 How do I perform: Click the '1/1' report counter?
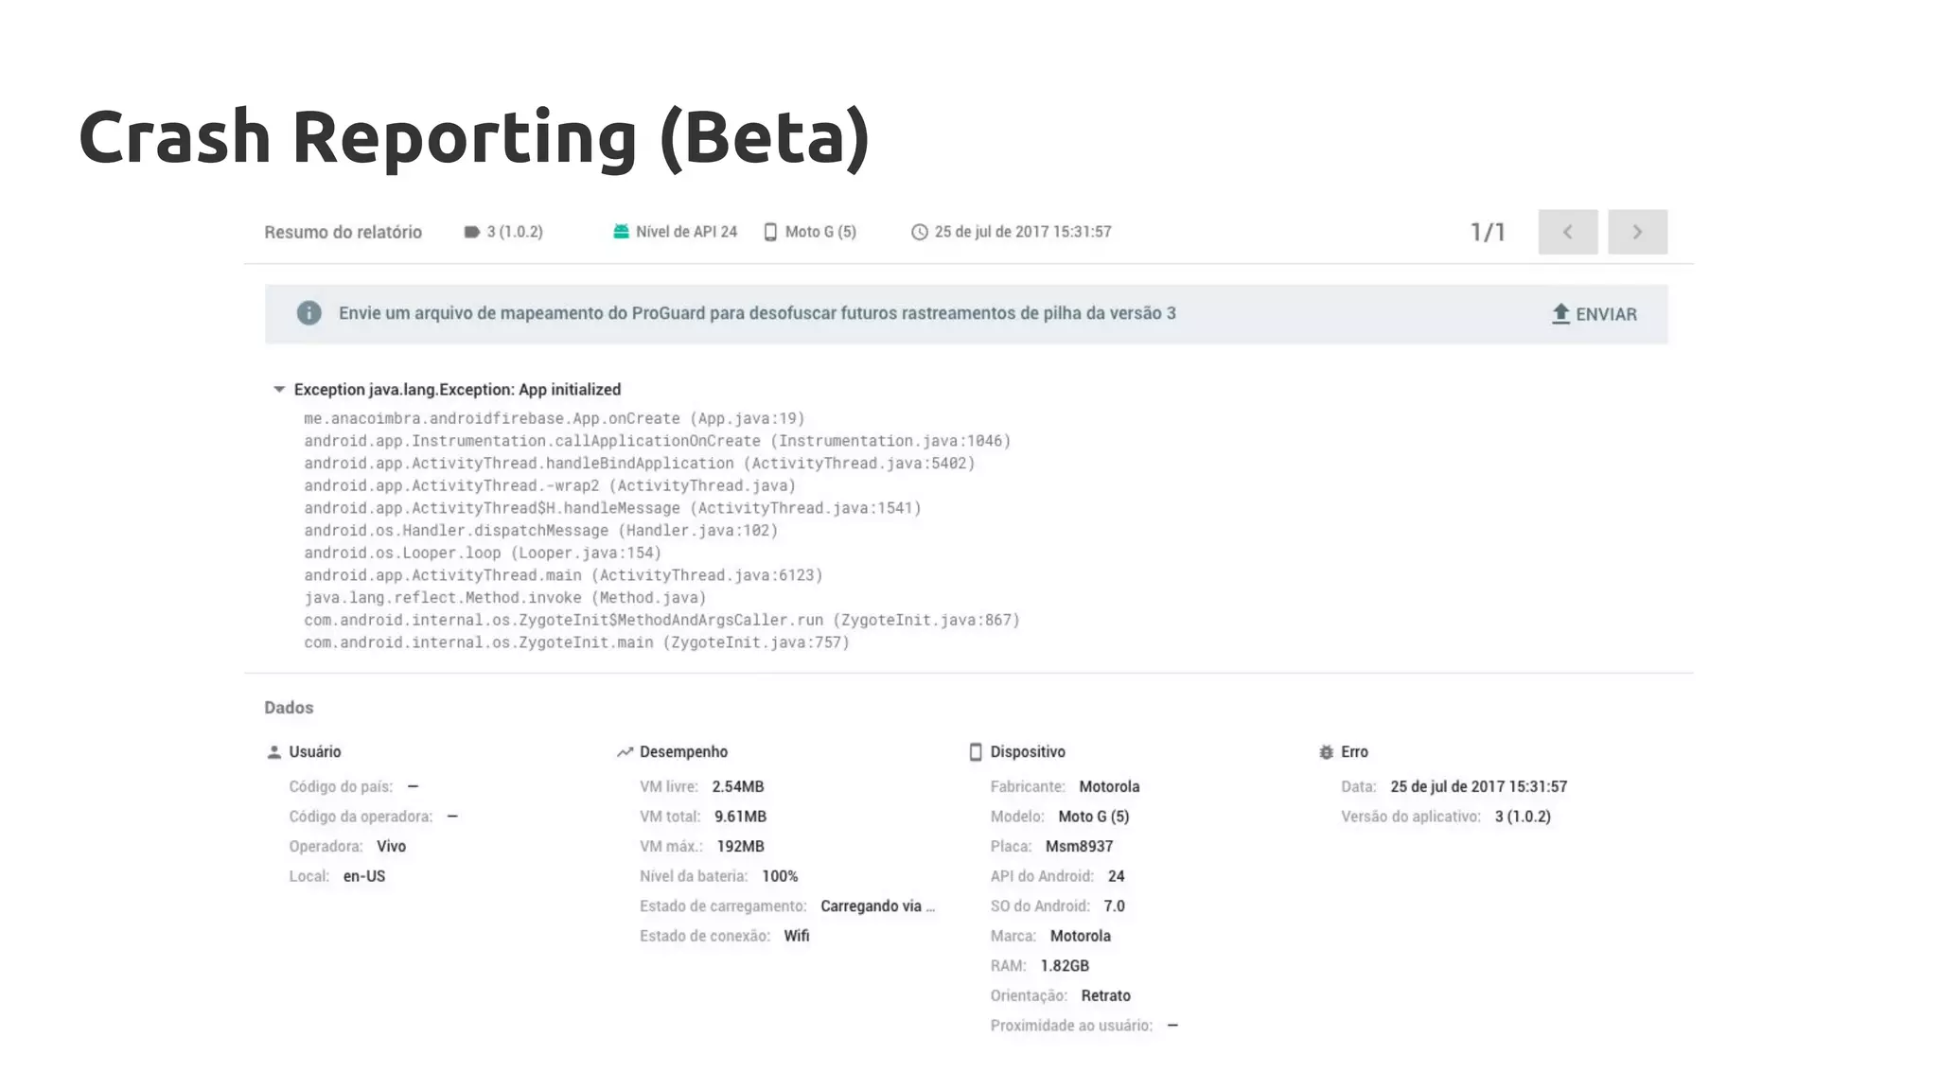[x=1488, y=232]
